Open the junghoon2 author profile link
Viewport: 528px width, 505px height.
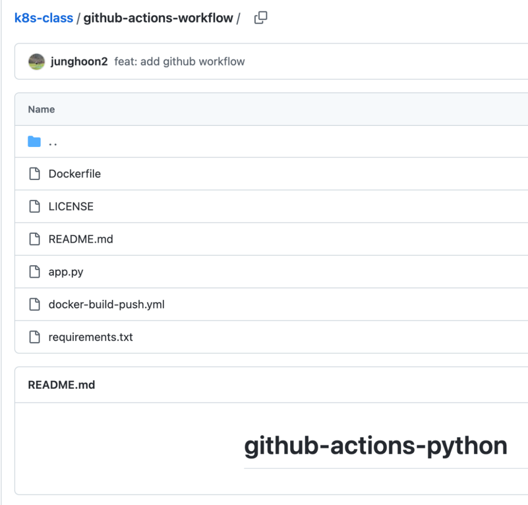(79, 62)
